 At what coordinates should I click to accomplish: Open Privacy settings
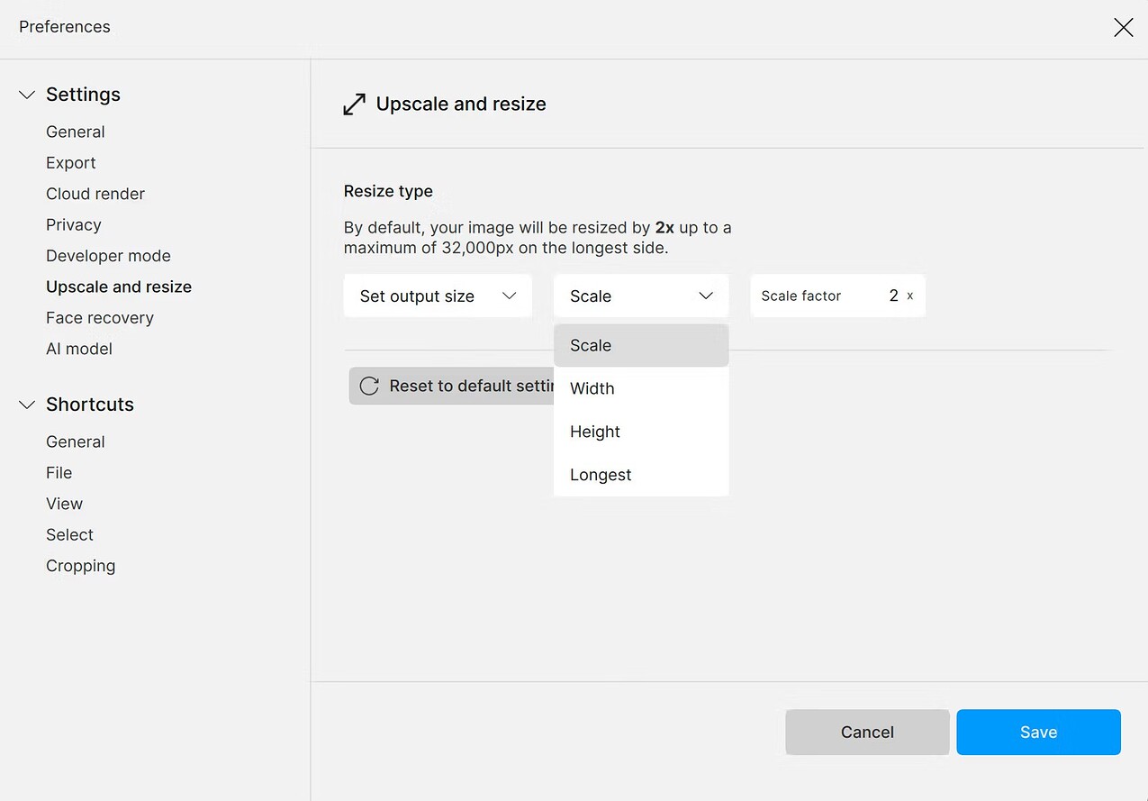tap(74, 225)
